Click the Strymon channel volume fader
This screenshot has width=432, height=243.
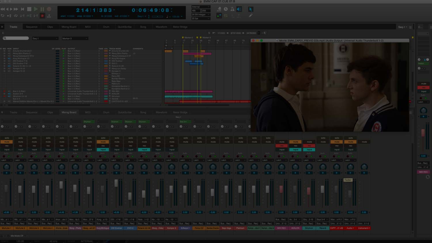(309, 191)
